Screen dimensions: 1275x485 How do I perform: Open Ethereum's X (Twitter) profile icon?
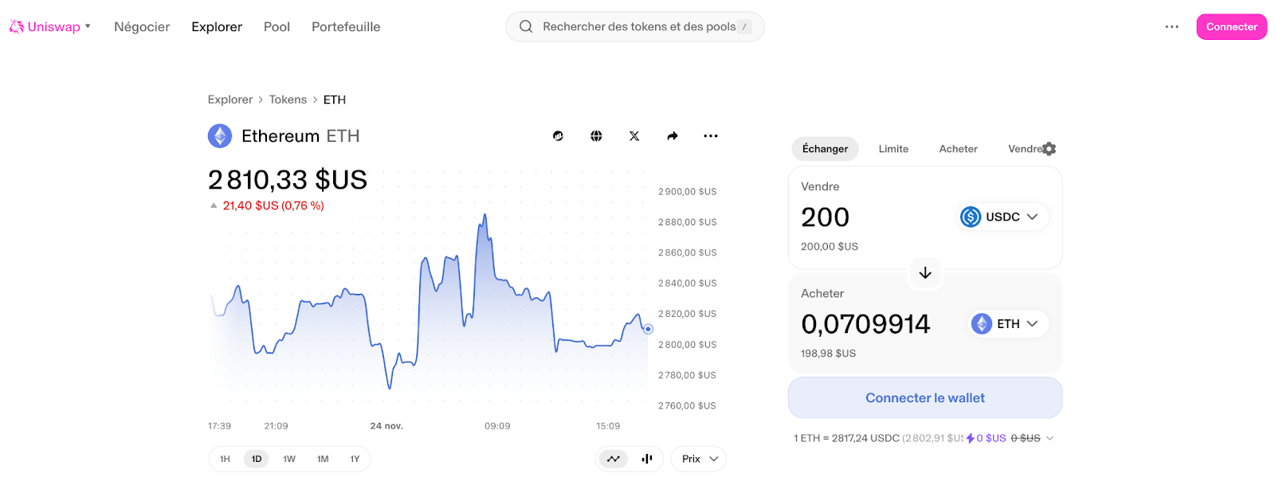634,136
